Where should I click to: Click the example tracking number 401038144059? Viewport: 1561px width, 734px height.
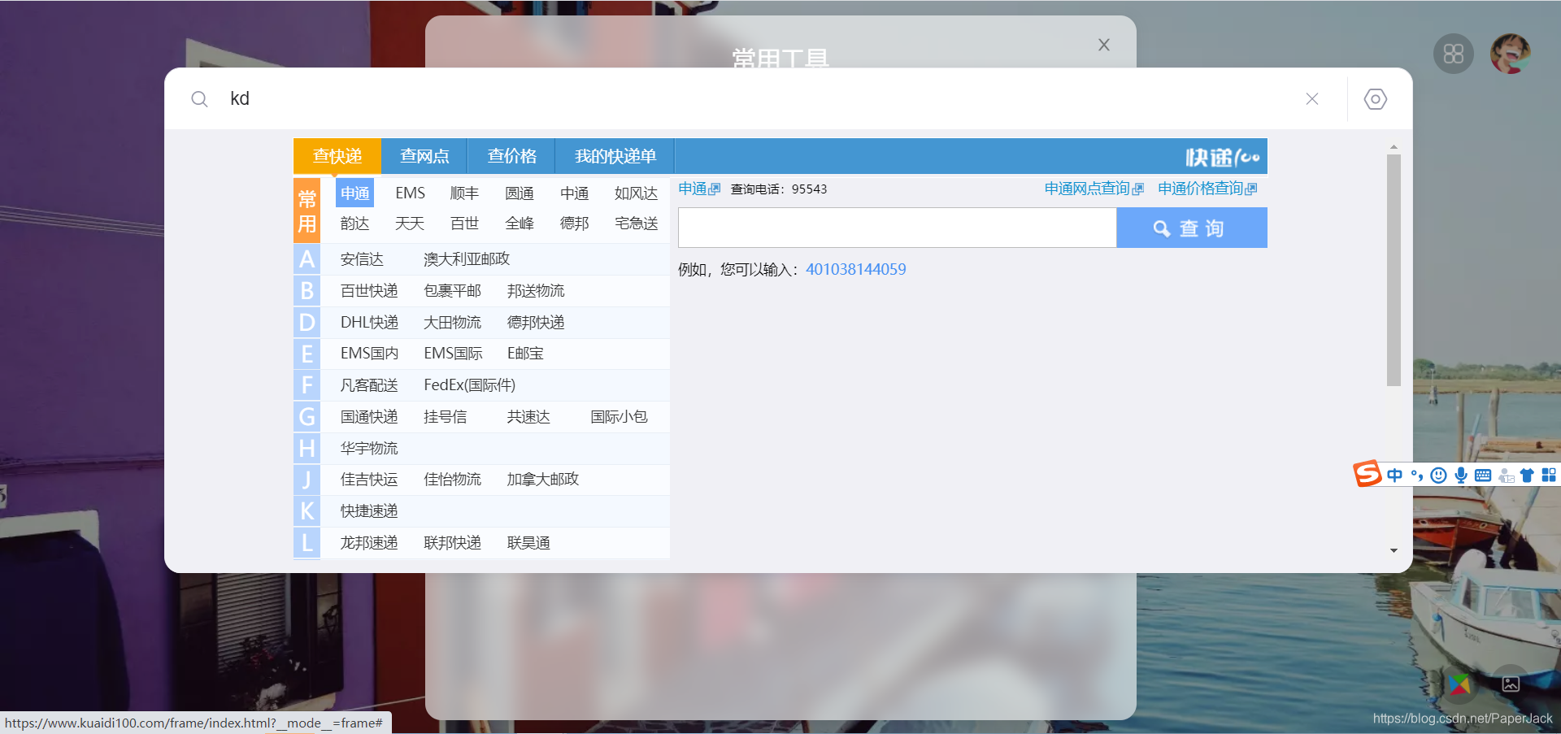(855, 268)
